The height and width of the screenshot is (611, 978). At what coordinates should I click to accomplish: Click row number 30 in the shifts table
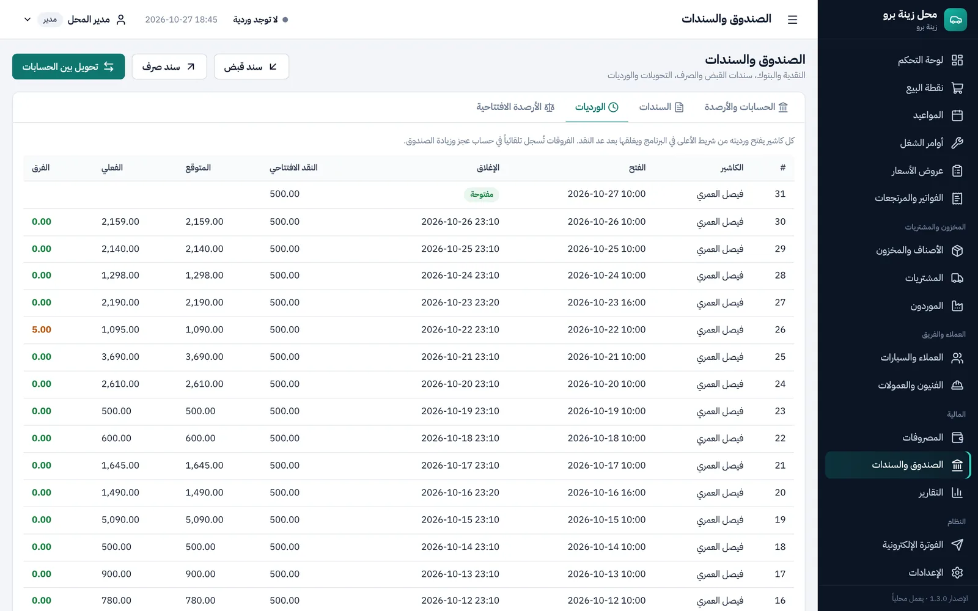(x=780, y=222)
